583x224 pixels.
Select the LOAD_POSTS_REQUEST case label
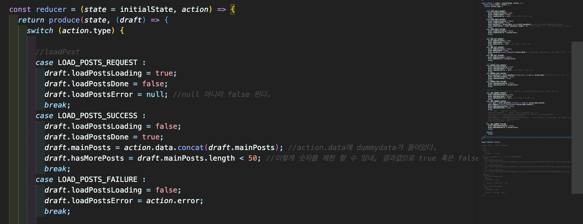98,63
